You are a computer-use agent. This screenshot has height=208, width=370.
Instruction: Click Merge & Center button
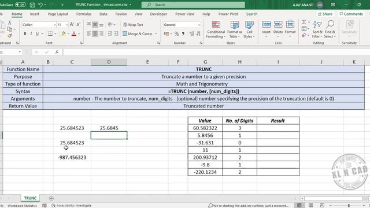(x=138, y=34)
